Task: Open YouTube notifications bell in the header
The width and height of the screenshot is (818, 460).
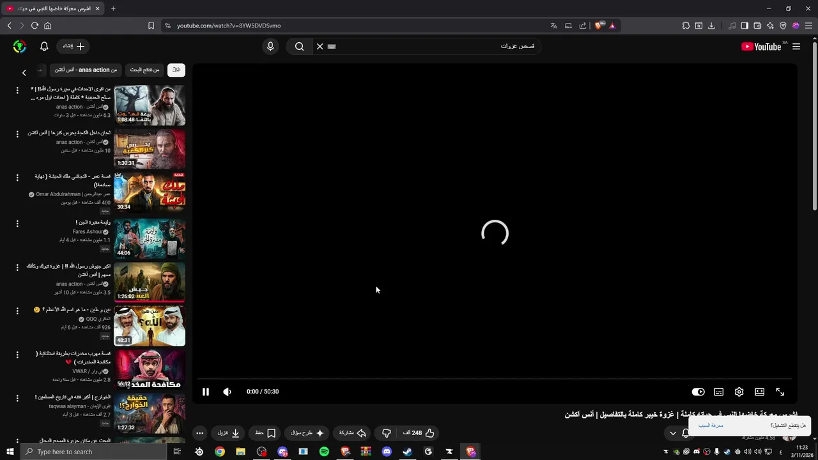Action: (44, 46)
